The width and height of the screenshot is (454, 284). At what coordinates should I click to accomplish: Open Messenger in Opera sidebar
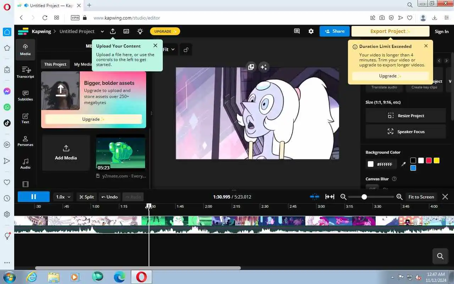pyautogui.click(x=7, y=91)
